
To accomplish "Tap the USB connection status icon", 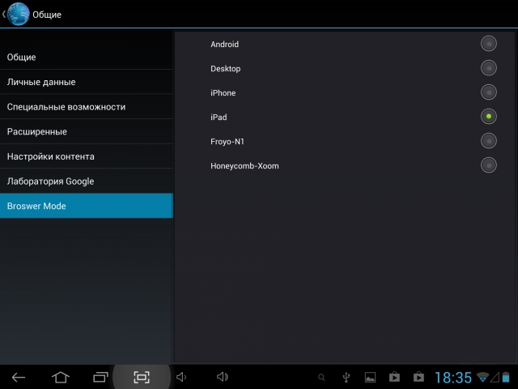I will coord(346,377).
